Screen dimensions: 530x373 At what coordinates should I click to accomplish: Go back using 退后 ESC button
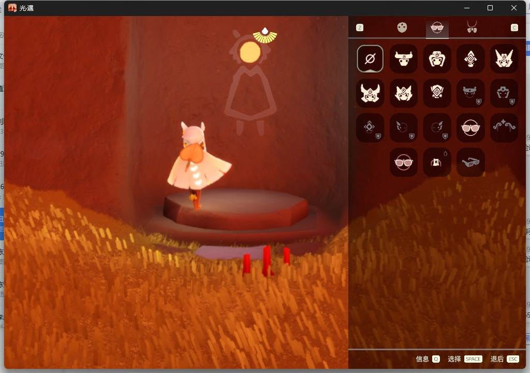pos(504,359)
